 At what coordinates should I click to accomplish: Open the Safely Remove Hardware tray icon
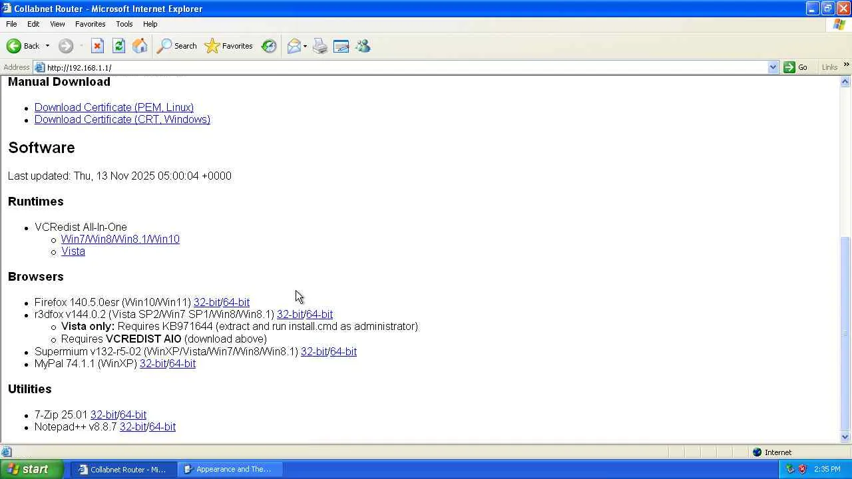point(790,469)
